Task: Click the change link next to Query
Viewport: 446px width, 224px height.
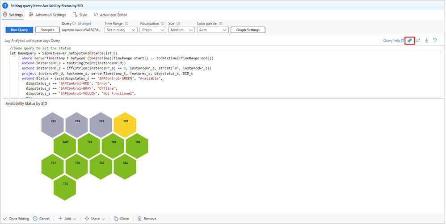Action: pyautogui.click(x=84, y=24)
